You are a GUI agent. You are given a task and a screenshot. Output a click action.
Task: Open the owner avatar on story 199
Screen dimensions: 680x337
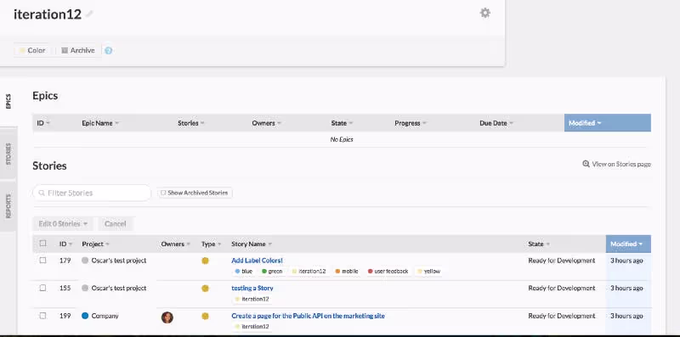coord(167,317)
